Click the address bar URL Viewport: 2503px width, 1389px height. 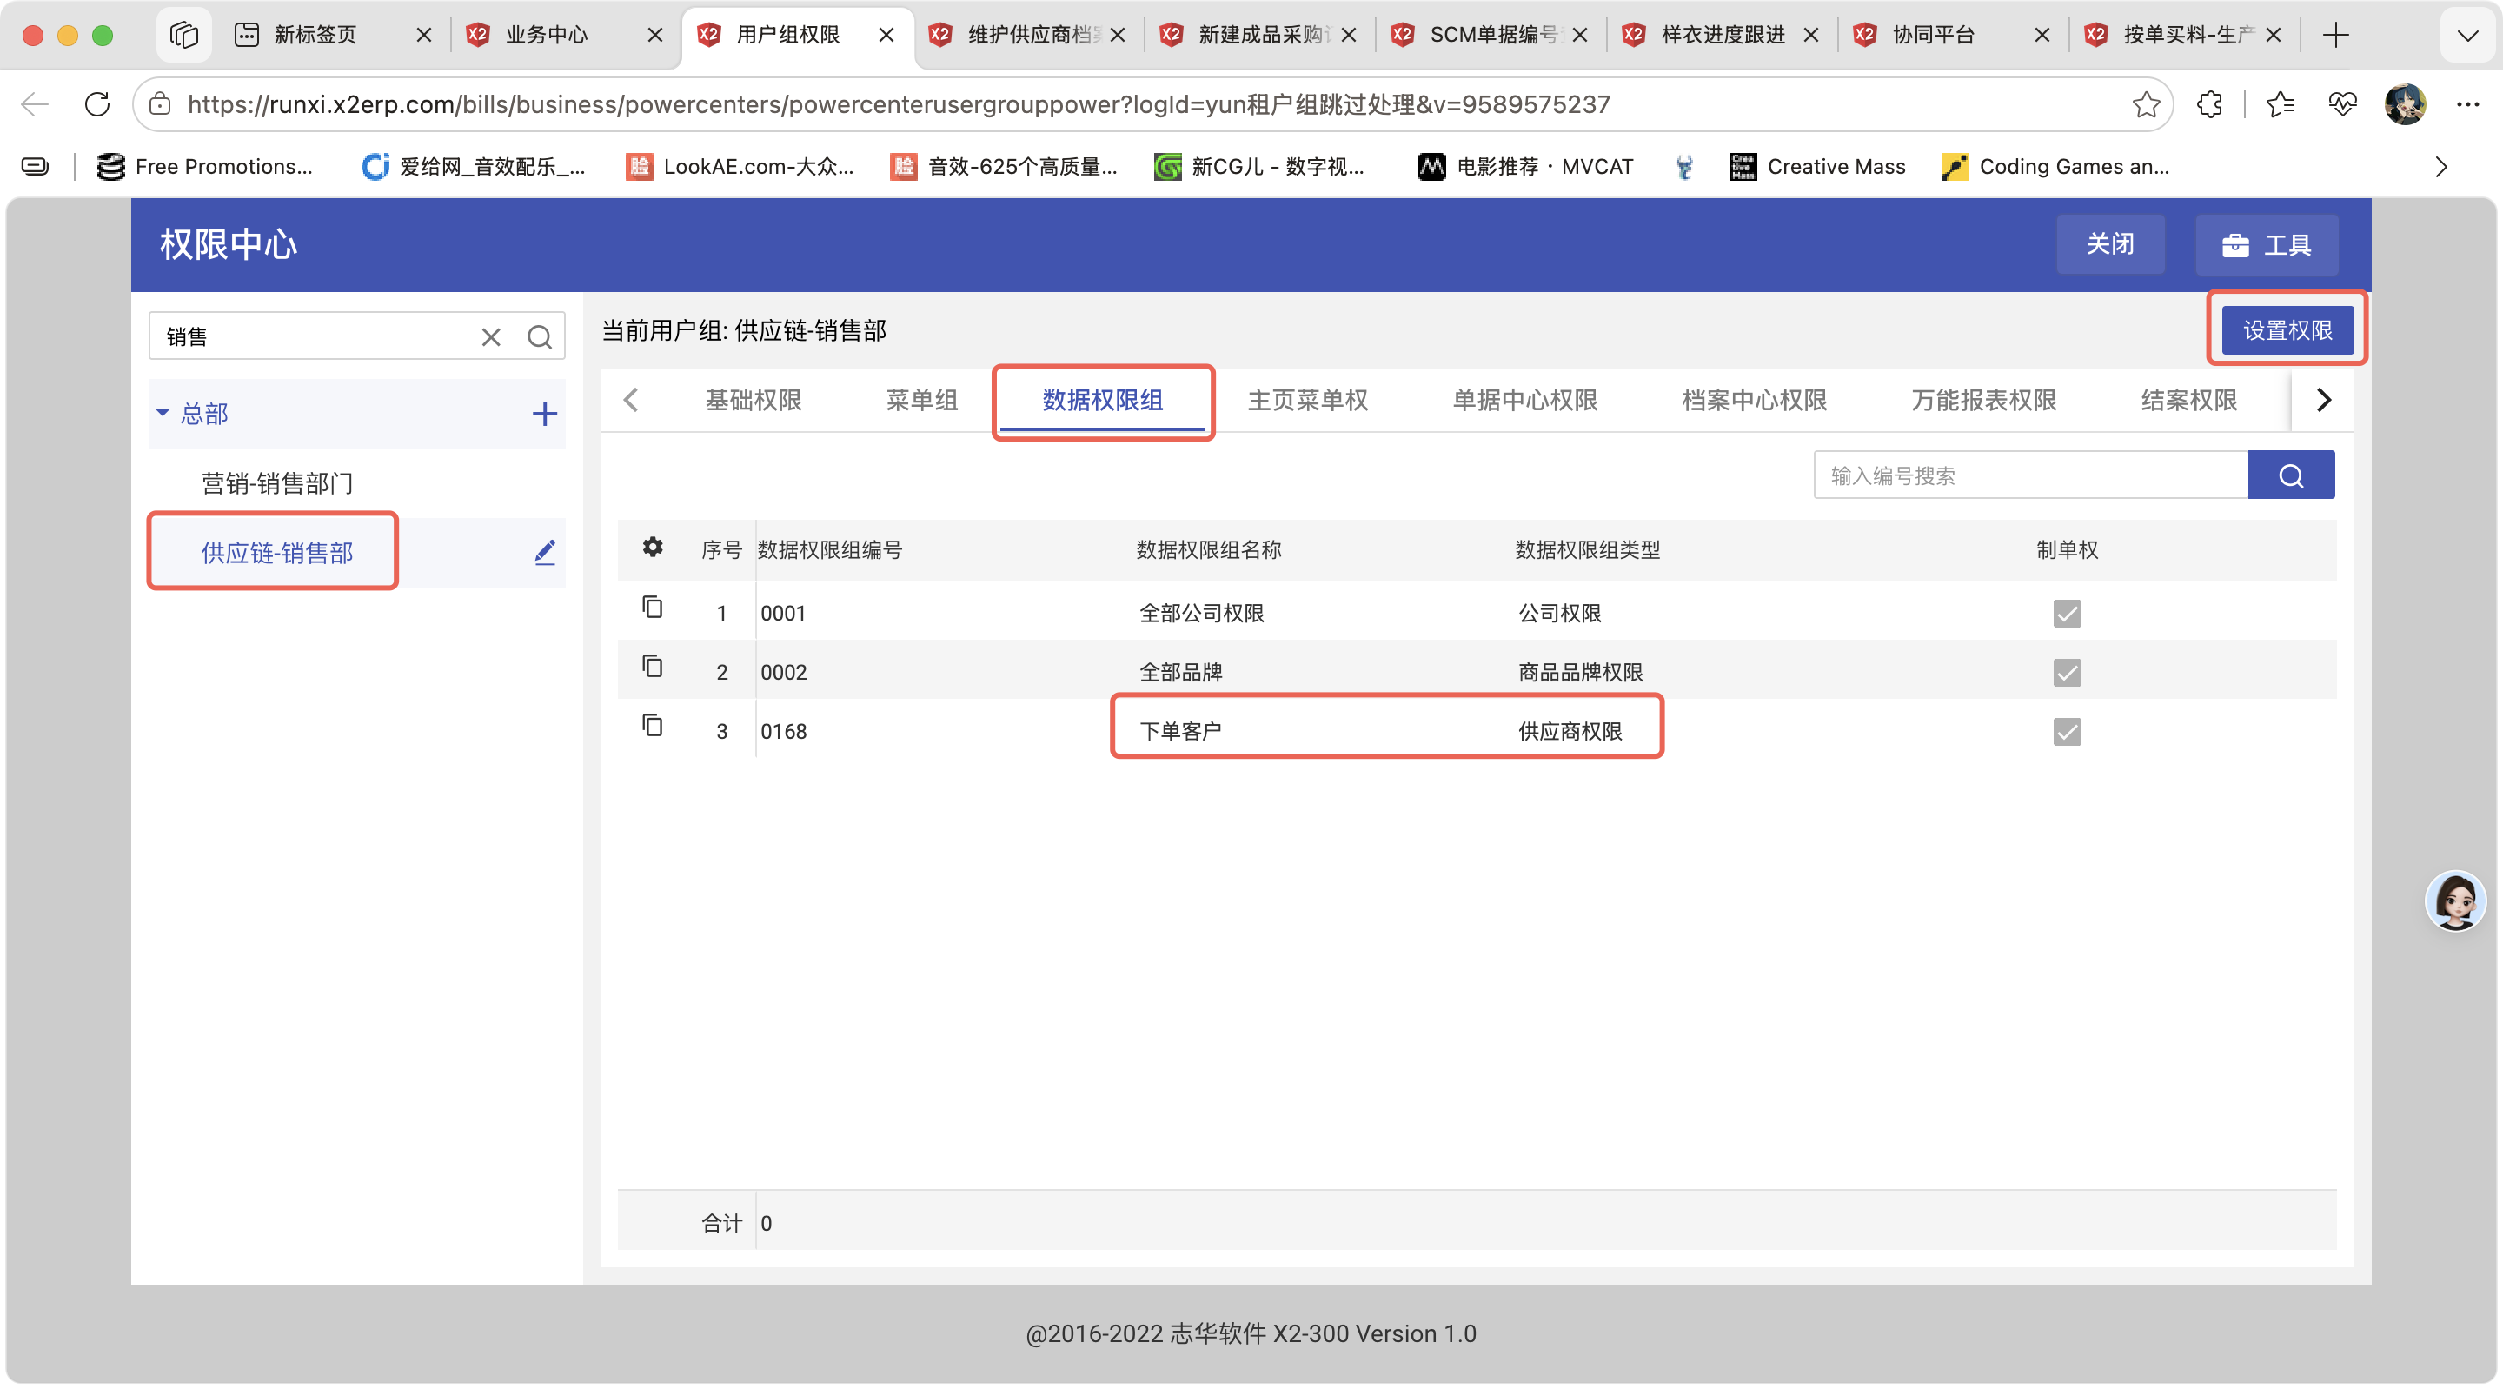pos(899,104)
